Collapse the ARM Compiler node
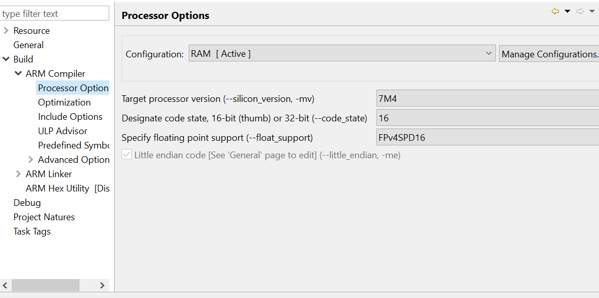599x298 pixels. (x=18, y=74)
